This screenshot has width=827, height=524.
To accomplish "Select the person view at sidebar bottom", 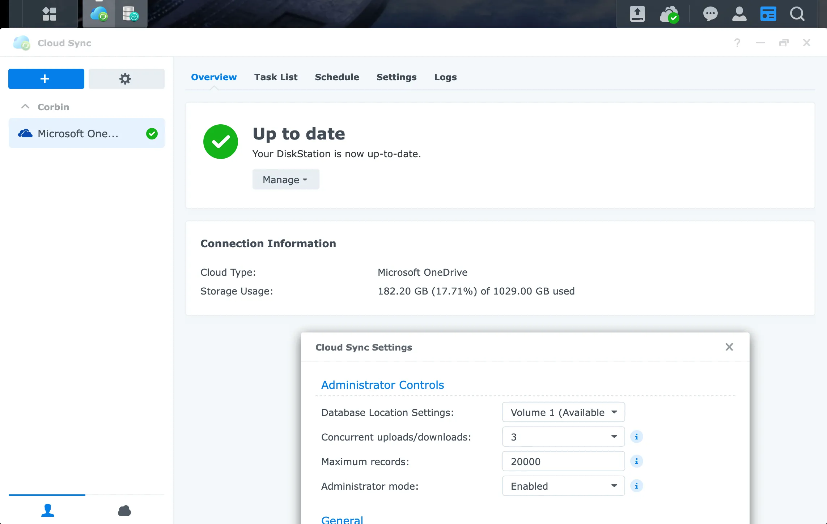I will click(x=47, y=511).
